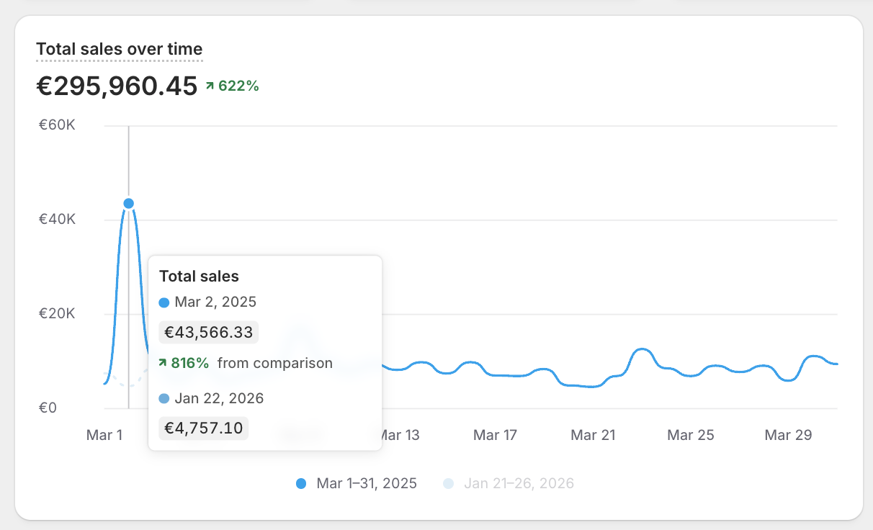Viewport: 873px width, 530px height.
Task: Select the blue data point marker at Mar 2 peak
Action: 128,203
